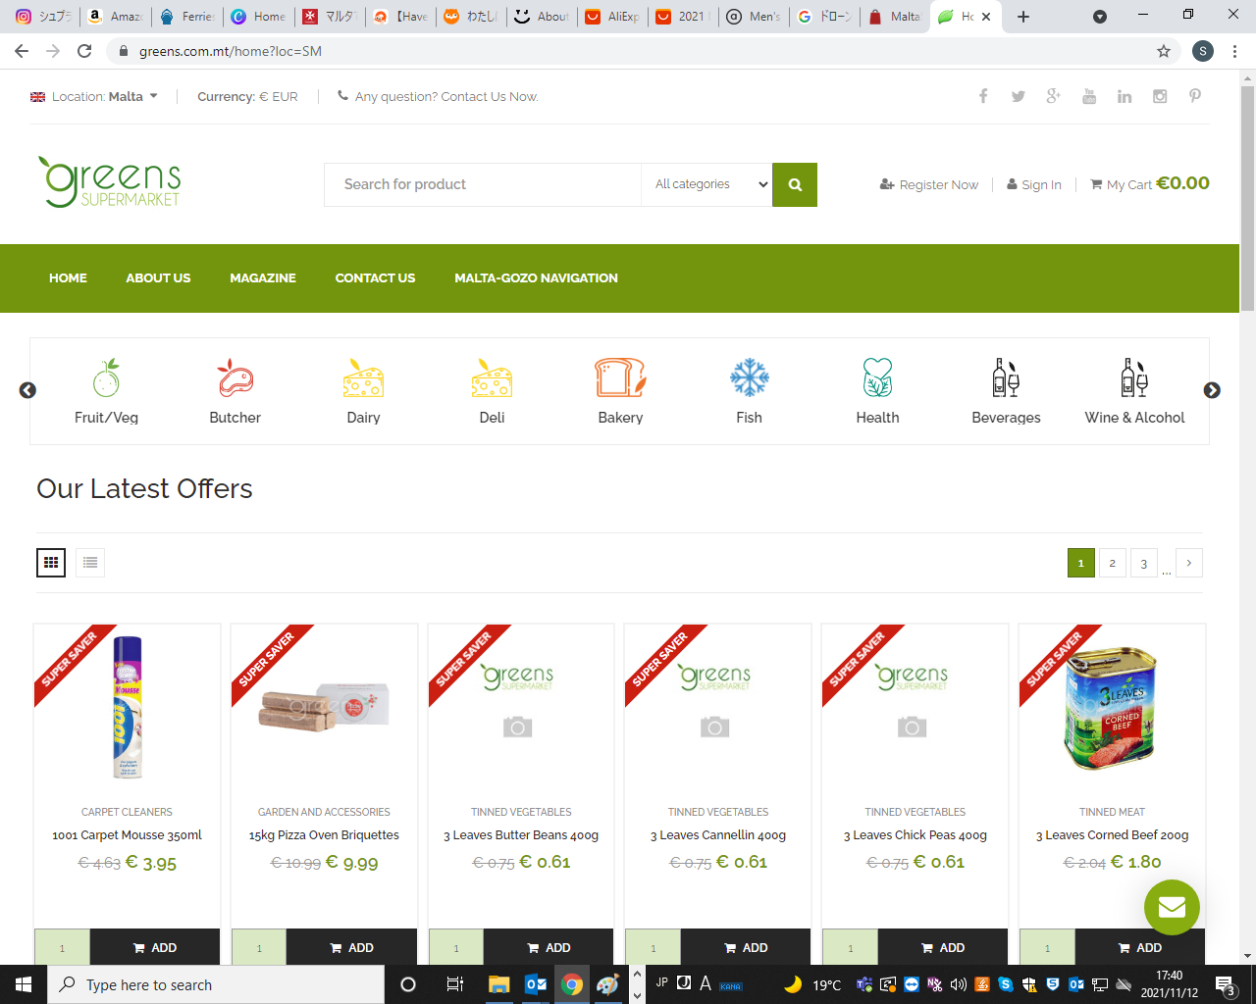Open the Health category heart icon
Image resolution: width=1256 pixels, height=1004 pixels.
click(877, 378)
